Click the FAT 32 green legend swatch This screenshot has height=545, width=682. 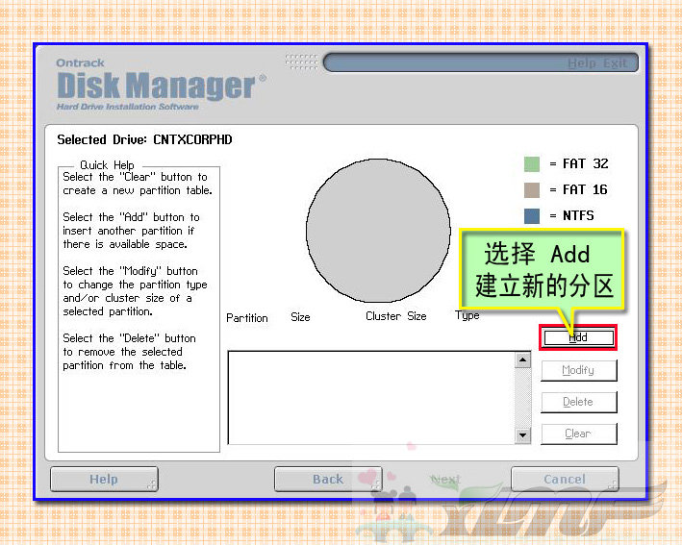pyautogui.click(x=532, y=164)
